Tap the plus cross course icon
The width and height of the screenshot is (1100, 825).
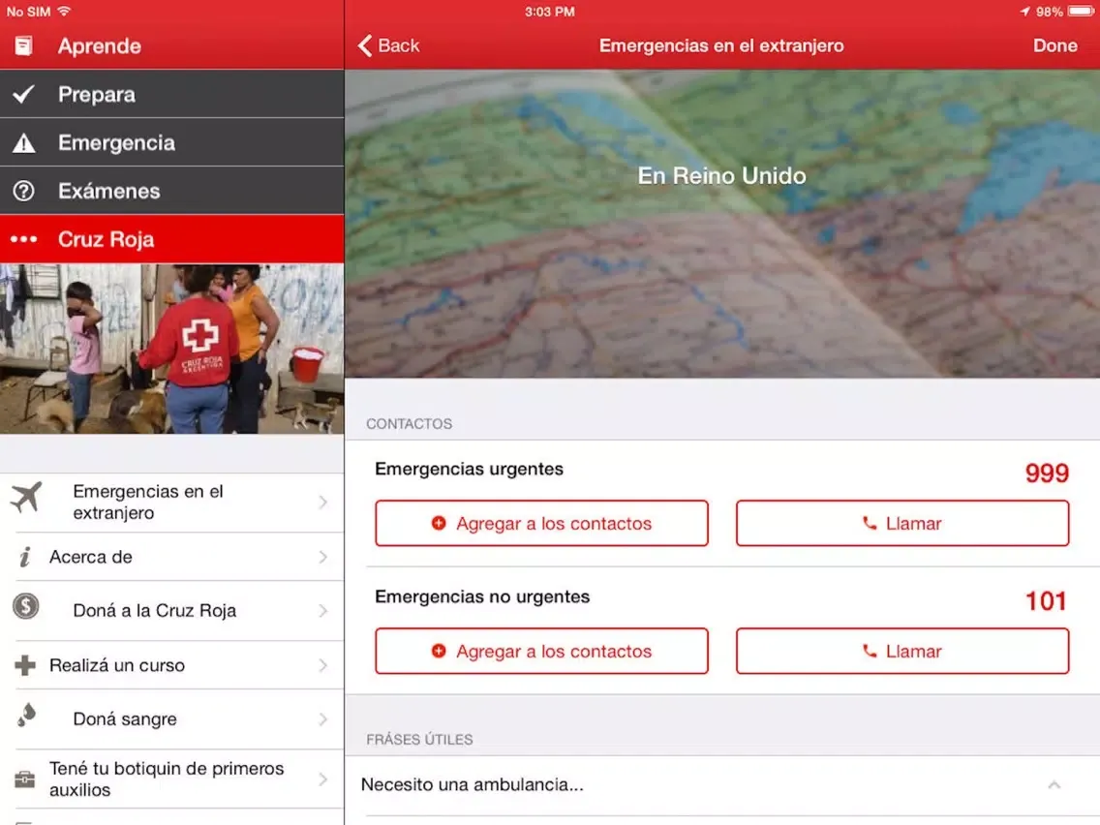click(25, 665)
